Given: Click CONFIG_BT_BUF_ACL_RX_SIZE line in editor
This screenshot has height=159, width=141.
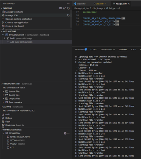Looking at the screenshot, I should 101,22.
